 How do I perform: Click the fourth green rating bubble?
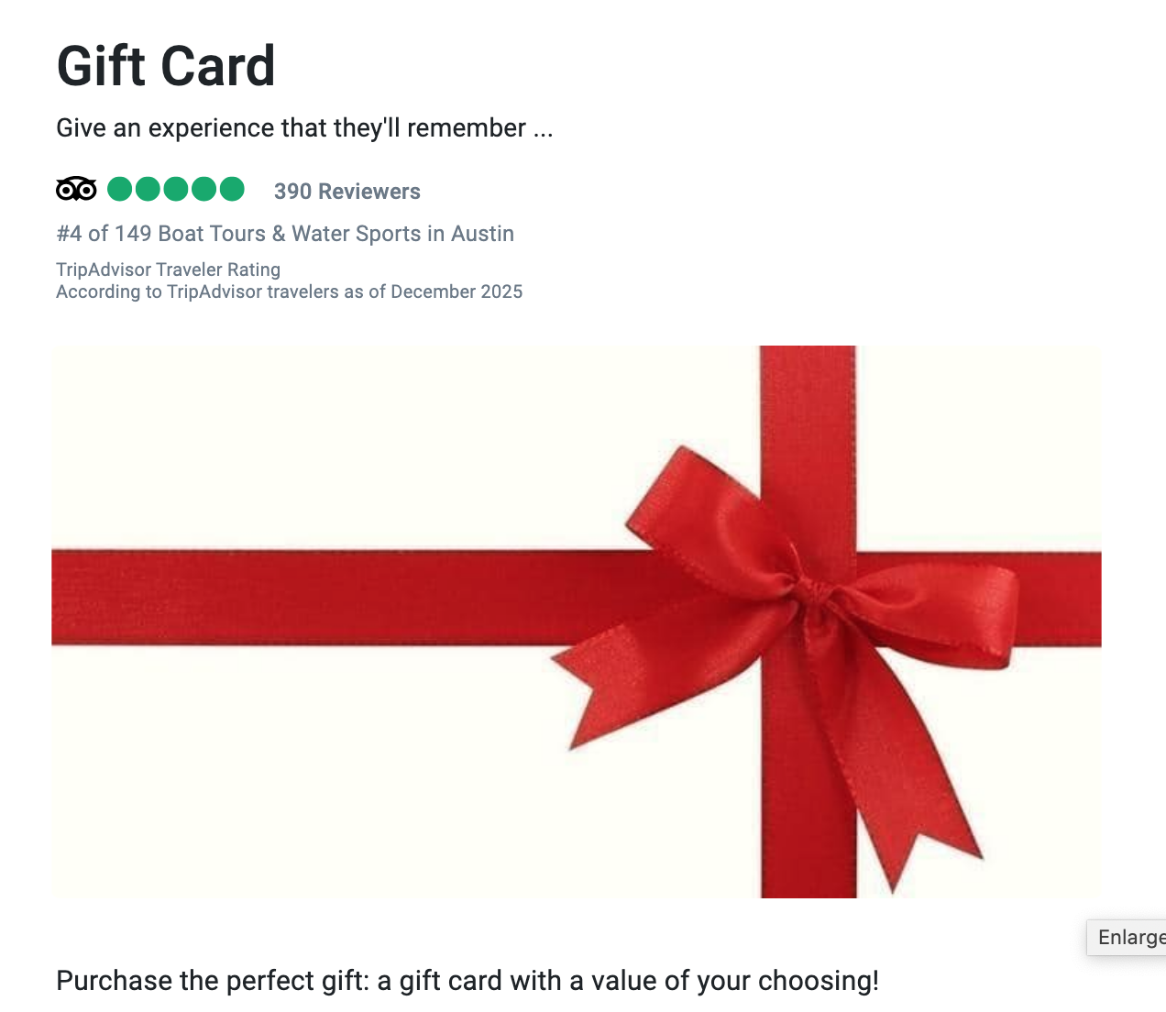(x=203, y=189)
